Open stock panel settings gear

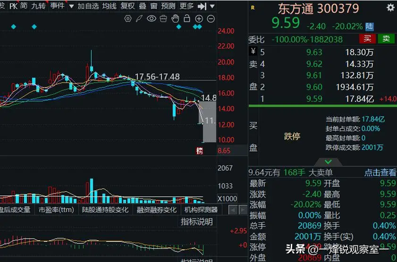[x=390, y=7]
